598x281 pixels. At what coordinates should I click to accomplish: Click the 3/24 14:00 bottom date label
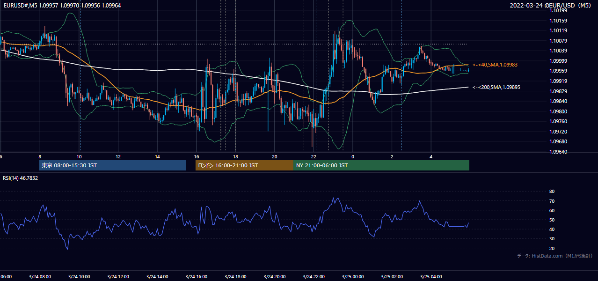point(157,277)
